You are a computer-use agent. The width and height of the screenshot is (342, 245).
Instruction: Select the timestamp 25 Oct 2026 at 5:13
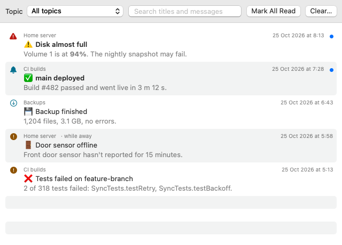coord(308,169)
